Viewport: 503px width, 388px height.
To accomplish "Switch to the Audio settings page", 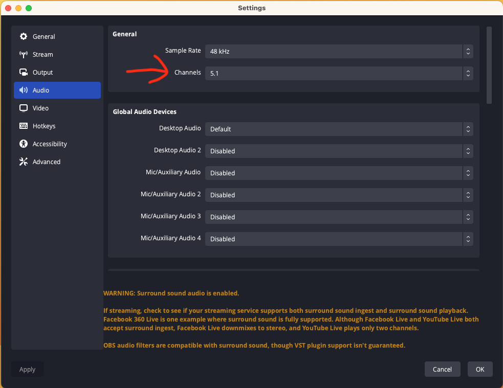I will (57, 90).
